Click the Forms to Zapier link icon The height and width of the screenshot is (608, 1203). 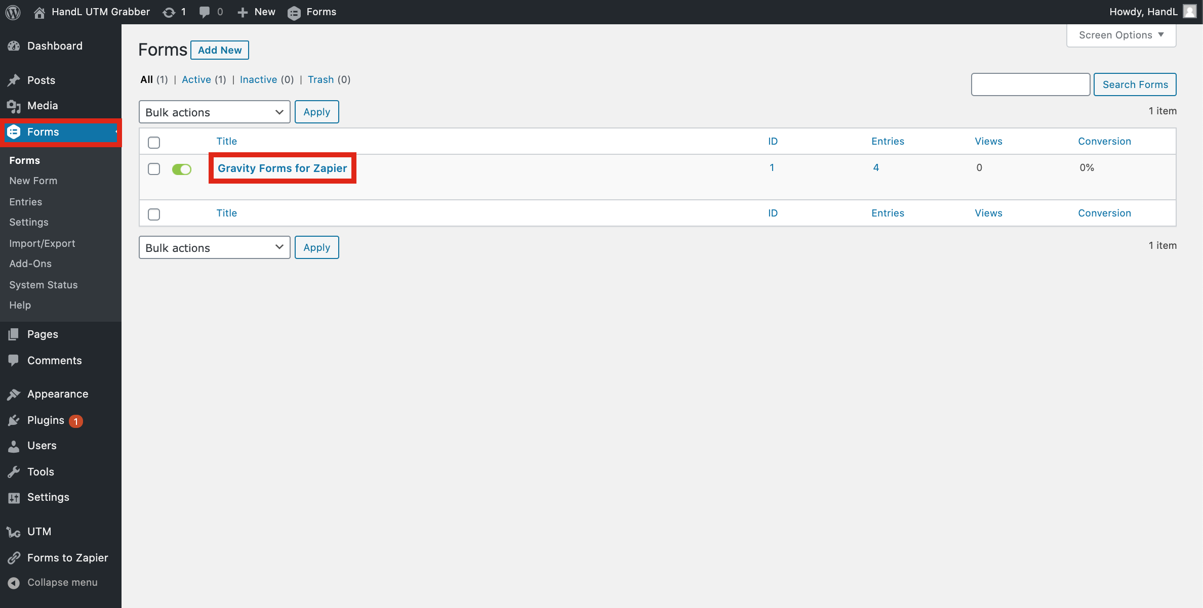coord(14,558)
